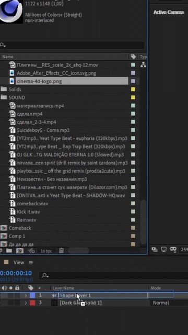Select the Платина мазерати (Dilozor.com).mp3 file

click(x=72, y=187)
